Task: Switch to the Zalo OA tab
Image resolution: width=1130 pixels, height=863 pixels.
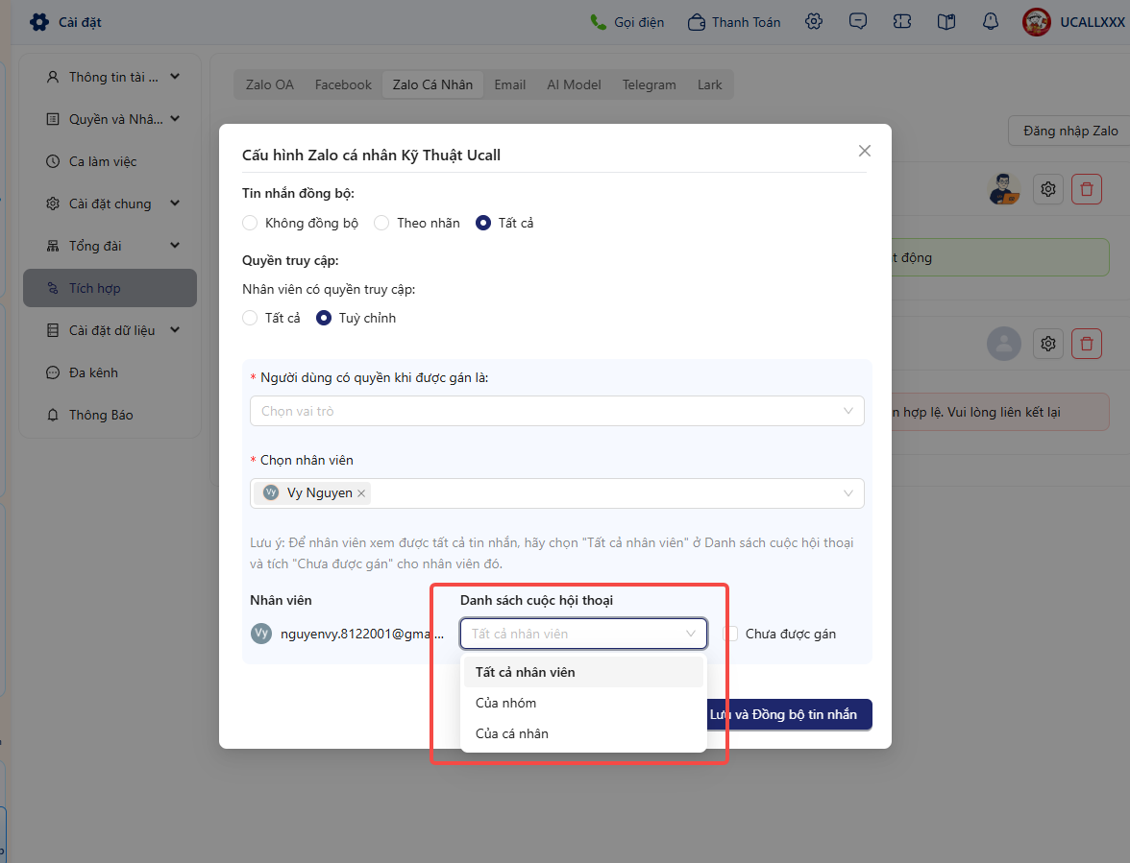Action: tap(269, 84)
